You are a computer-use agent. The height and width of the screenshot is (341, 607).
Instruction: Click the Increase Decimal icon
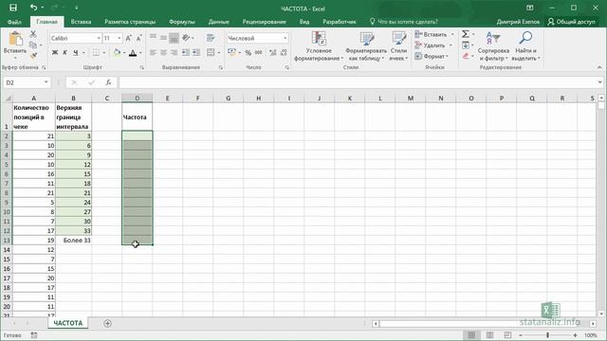tap(273, 53)
